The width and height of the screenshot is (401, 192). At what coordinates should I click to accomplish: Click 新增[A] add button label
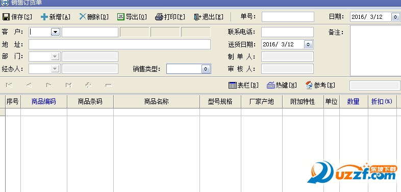60,17
